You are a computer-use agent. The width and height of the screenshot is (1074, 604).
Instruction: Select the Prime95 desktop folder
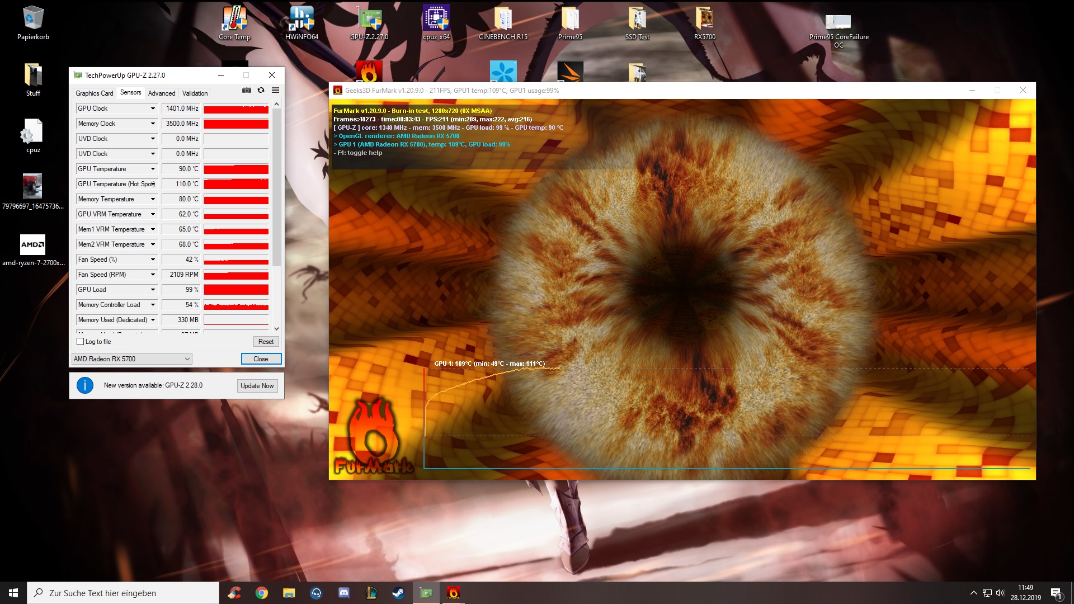tap(570, 23)
